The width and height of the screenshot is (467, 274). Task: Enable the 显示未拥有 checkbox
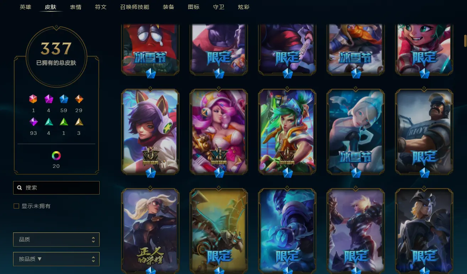coord(16,206)
